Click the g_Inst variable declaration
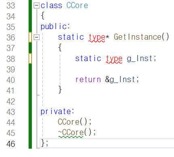This screenshot has width=174, height=157. (x=141, y=59)
